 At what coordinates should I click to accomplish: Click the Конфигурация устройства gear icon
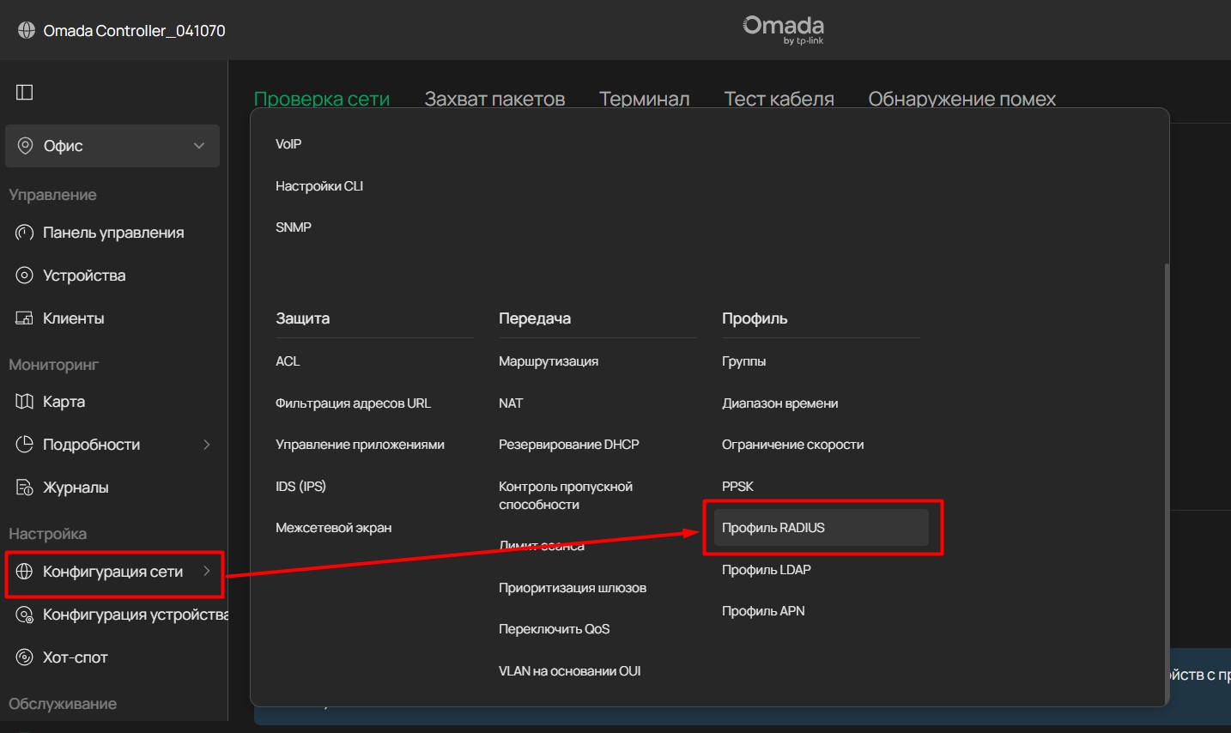(x=25, y=615)
